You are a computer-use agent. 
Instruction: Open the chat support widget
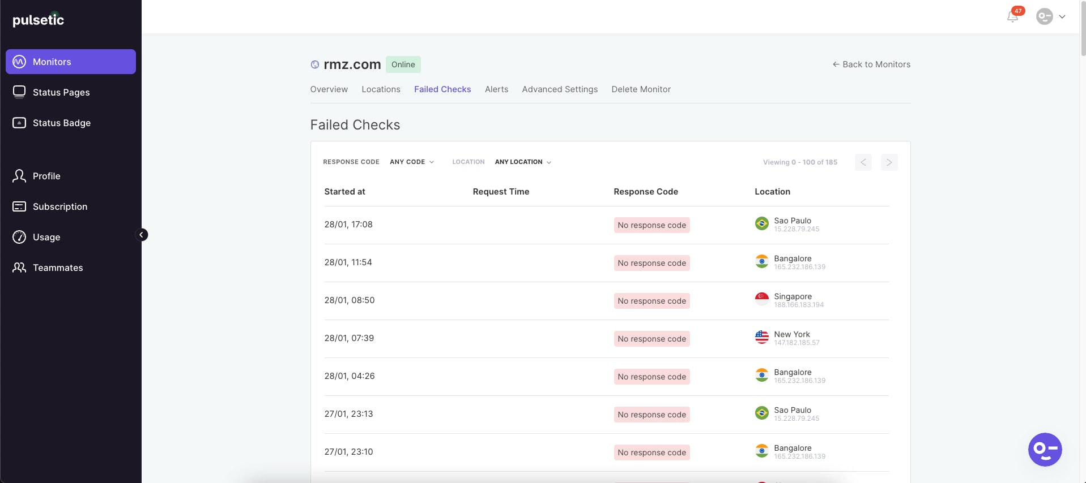tap(1045, 450)
